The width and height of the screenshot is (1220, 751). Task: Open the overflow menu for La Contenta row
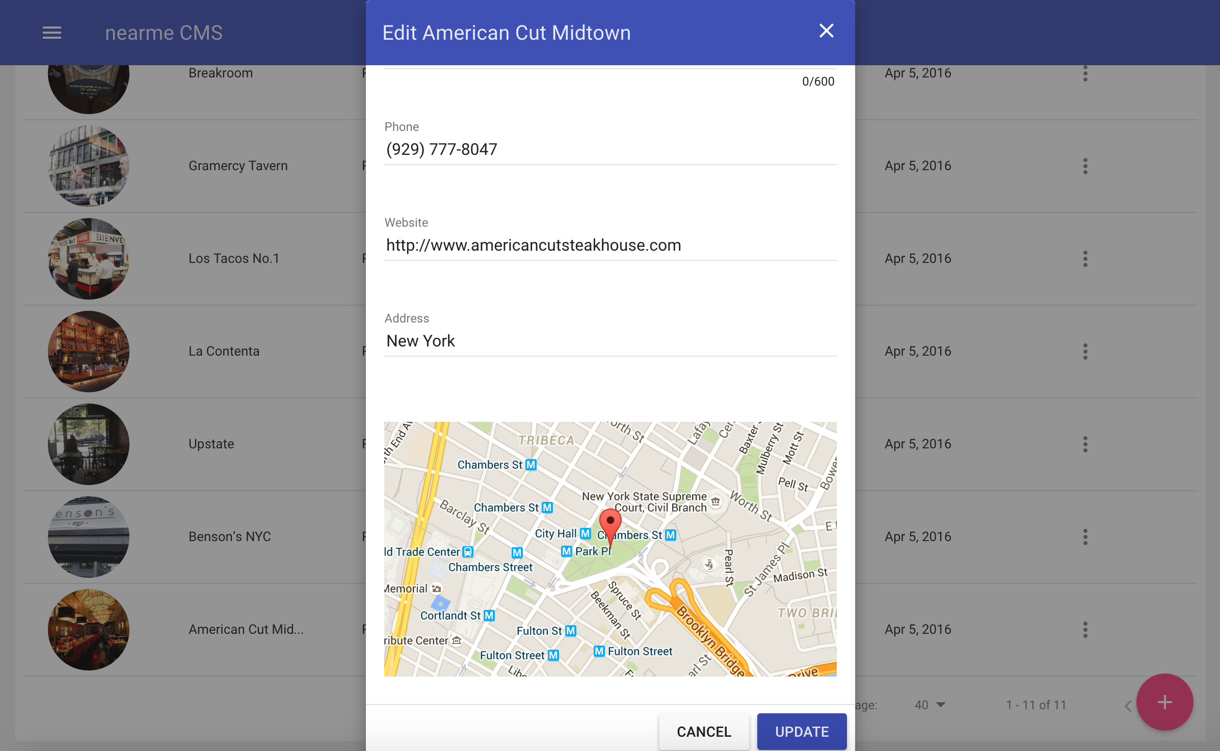[x=1085, y=351]
